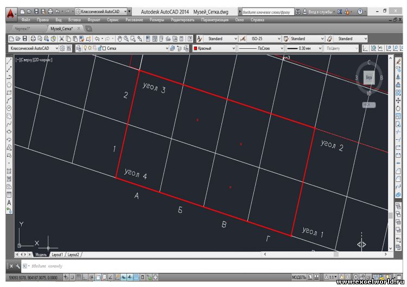Image resolution: width=407 pixels, height=287 pixels.
Task: Select the Table tool
Action: coord(9,194)
